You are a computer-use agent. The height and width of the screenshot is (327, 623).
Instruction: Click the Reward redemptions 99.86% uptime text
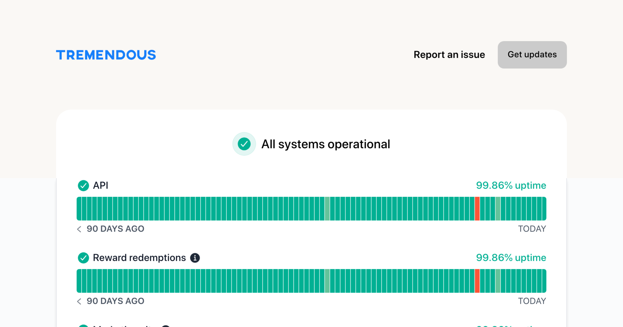coord(511,258)
